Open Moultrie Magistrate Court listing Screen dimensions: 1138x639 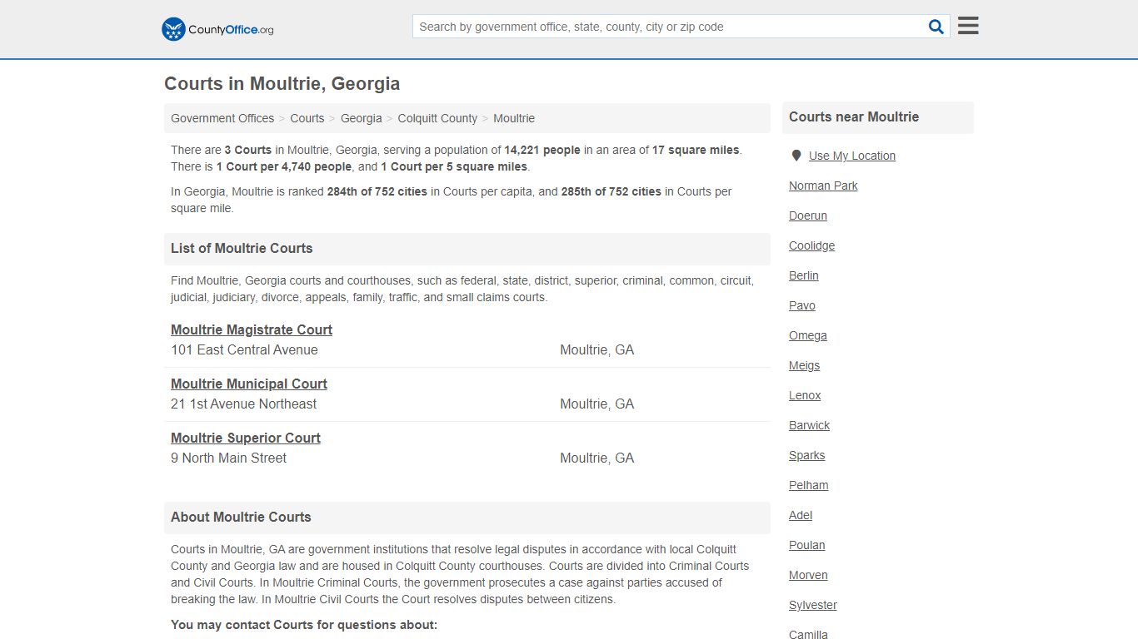252,329
